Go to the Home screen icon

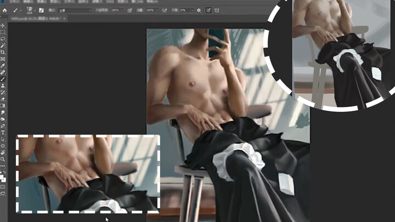4,10
